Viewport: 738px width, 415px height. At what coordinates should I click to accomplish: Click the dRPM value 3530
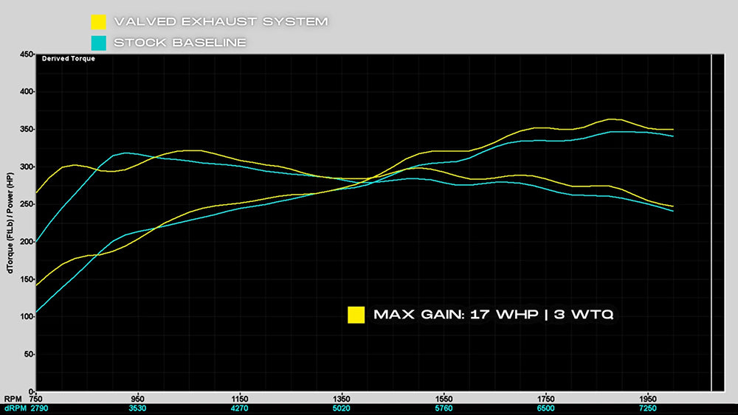pyautogui.click(x=137, y=408)
